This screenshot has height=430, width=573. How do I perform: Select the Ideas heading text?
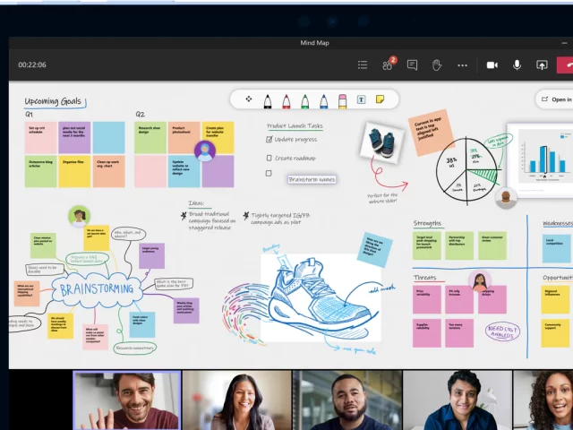196,203
